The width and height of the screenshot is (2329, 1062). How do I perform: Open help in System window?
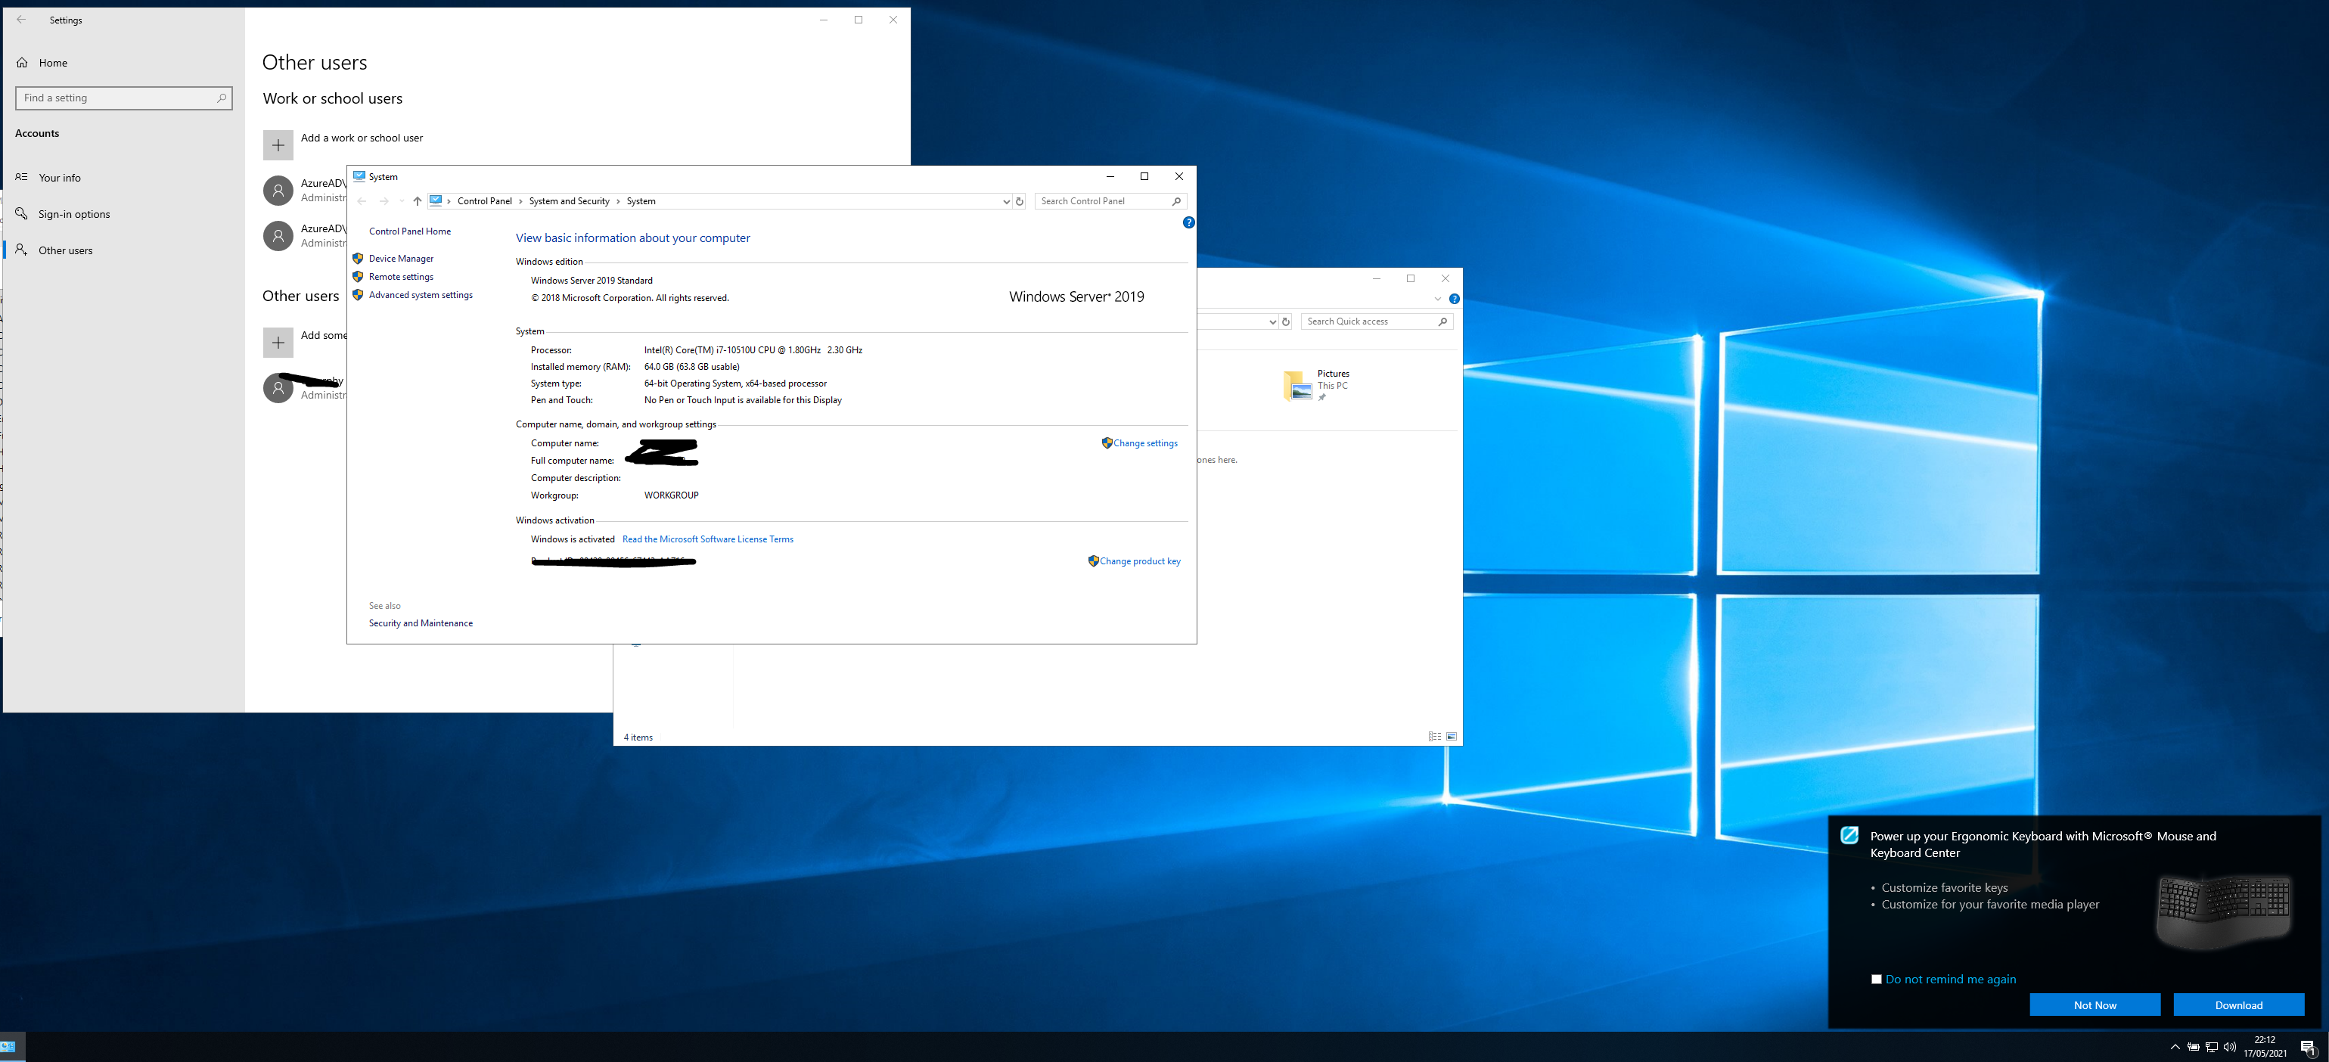1188,222
